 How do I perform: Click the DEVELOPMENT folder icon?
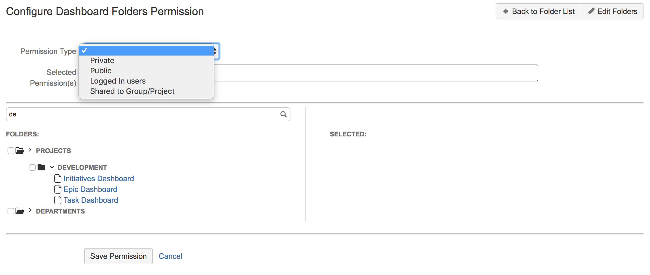[41, 167]
